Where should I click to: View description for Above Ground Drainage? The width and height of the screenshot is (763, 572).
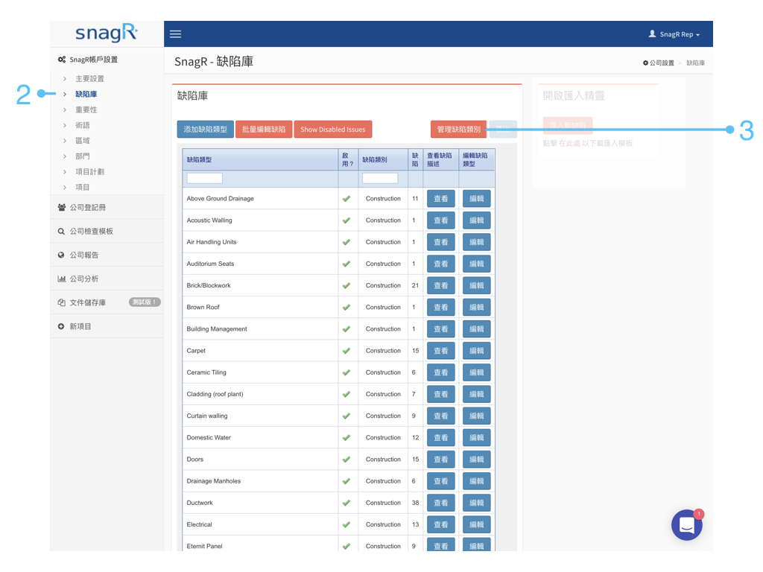click(x=441, y=198)
